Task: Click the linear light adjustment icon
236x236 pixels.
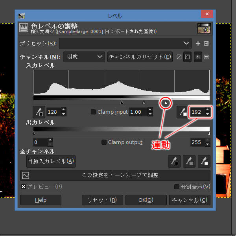Action: [x=179, y=57]
